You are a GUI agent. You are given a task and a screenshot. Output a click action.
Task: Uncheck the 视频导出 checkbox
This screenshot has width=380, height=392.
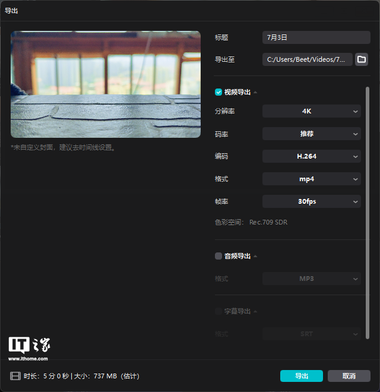tap(218, 92)
